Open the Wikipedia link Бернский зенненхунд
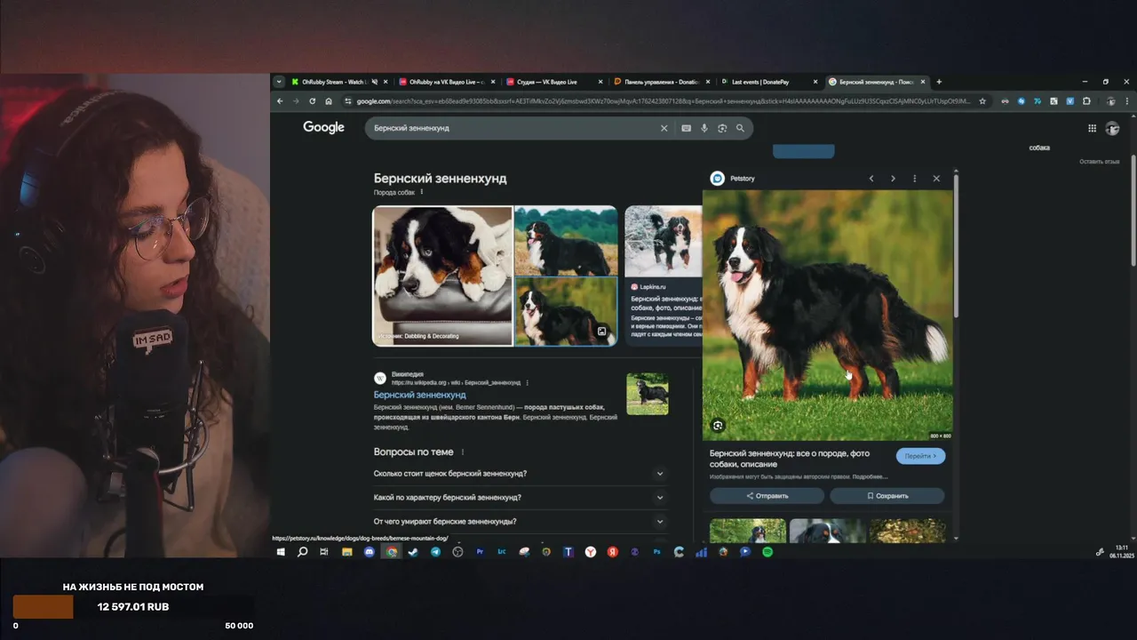This screenshot has height=640, width=1137. (x=419, y=395)
